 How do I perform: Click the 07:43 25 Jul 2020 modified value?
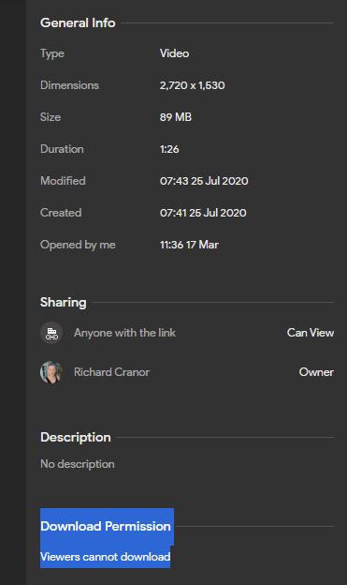tap(204, 181)
